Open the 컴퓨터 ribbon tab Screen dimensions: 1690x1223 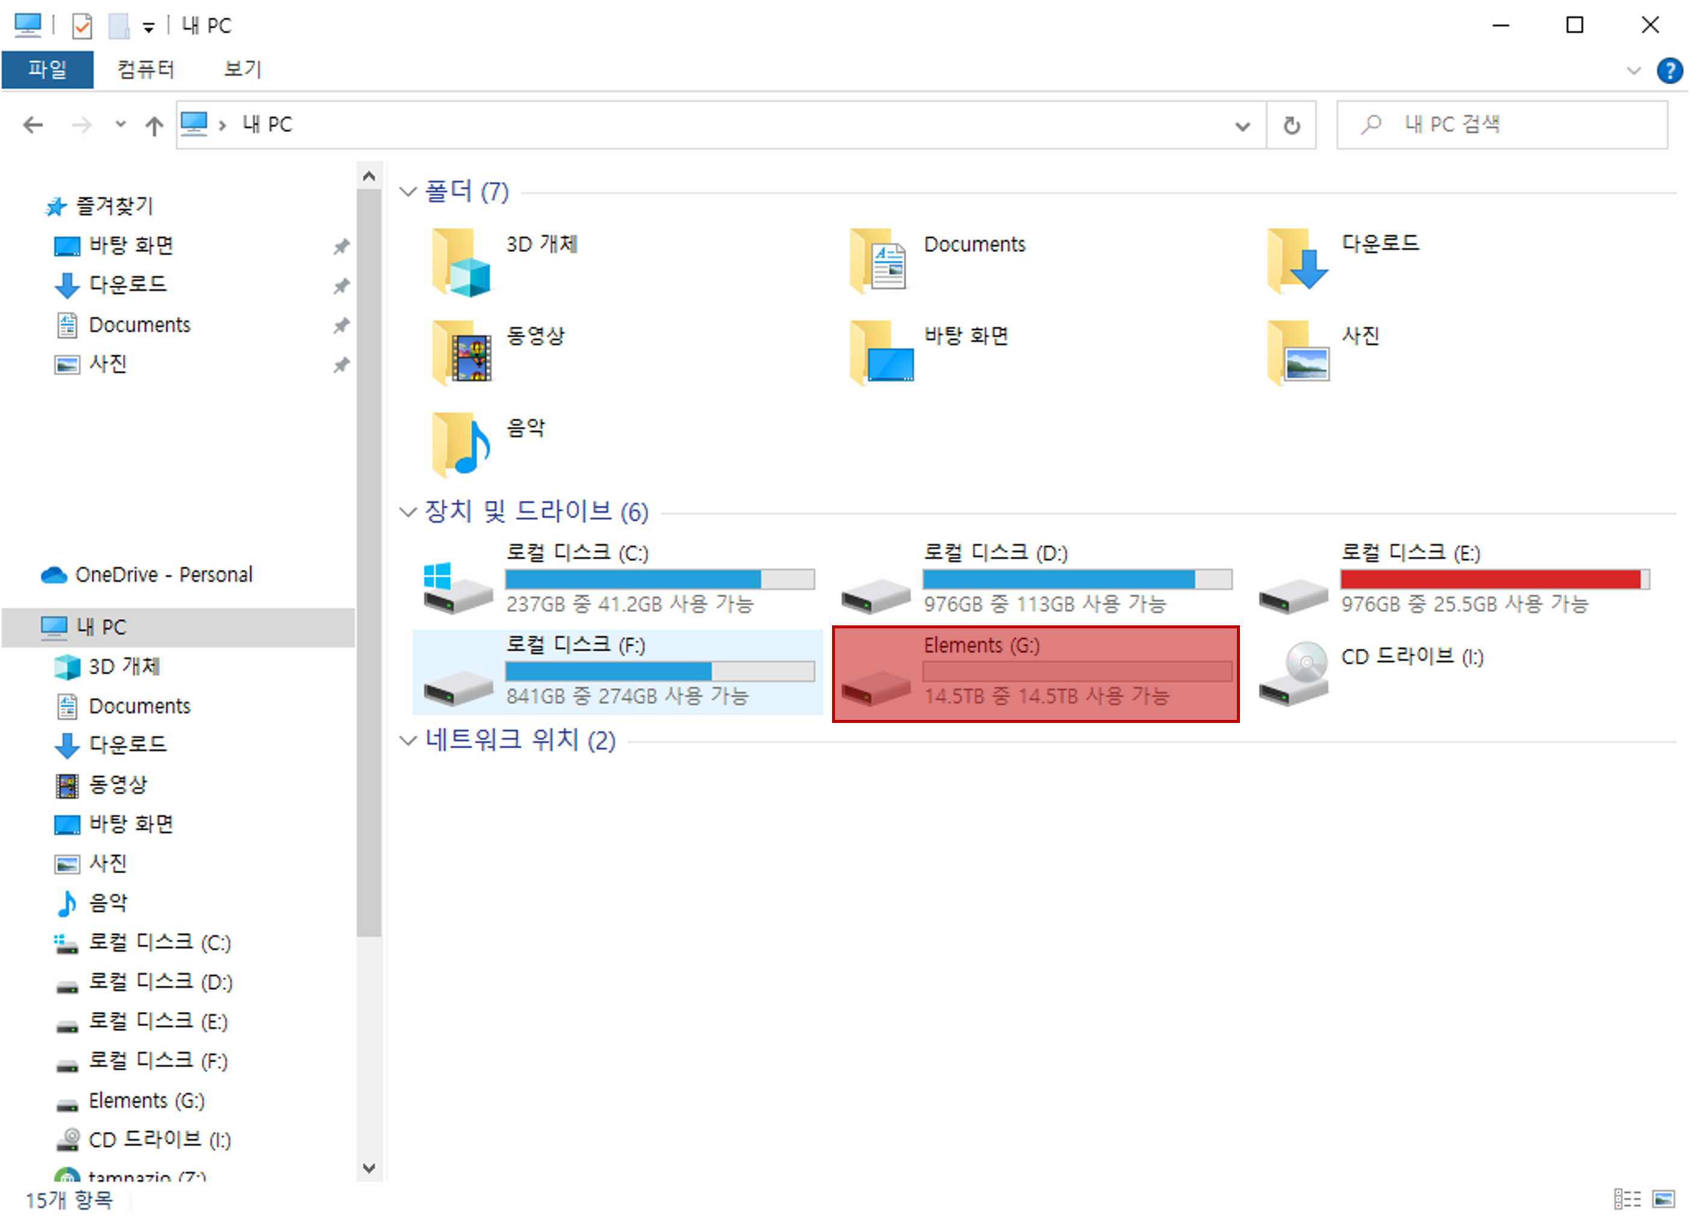(145, 70)
